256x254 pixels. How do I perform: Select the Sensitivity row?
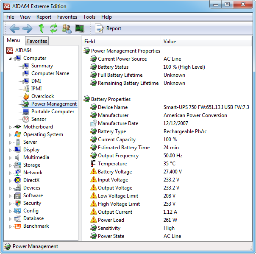coord(167,228)
